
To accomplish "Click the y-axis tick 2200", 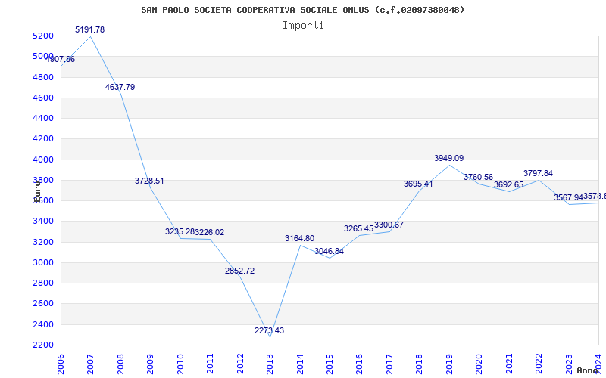I will (43, 345).
